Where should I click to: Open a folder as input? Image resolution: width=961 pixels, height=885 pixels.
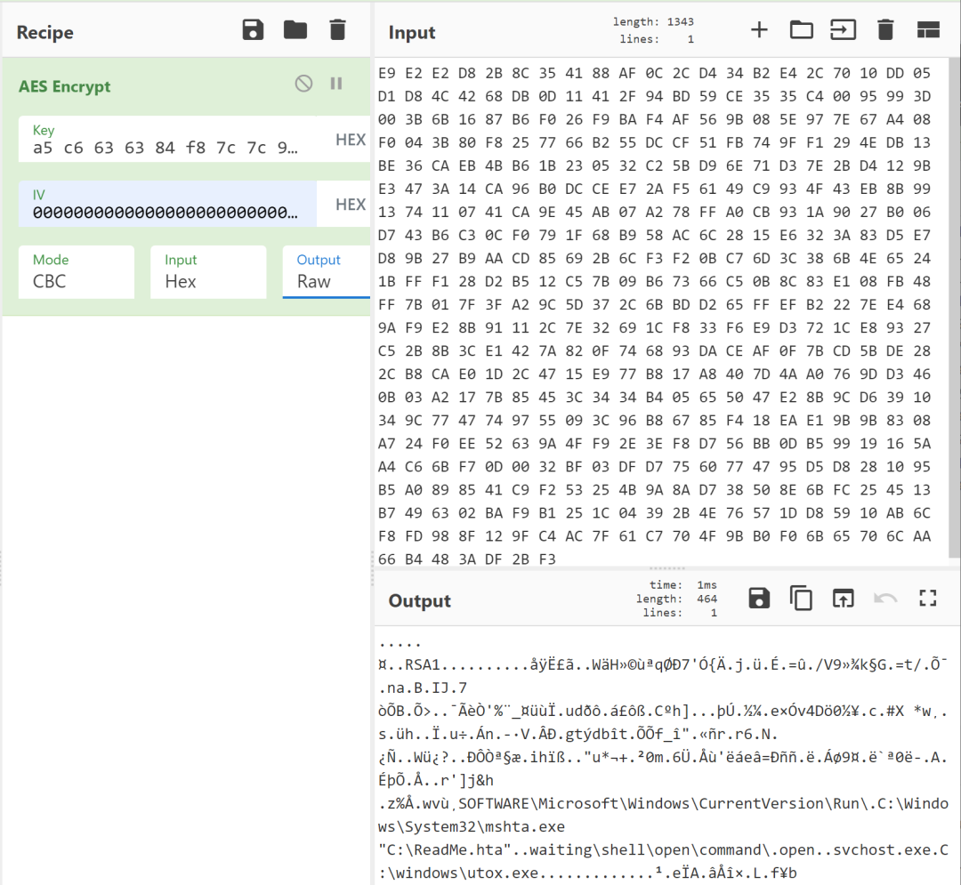(x=802, y=30)
